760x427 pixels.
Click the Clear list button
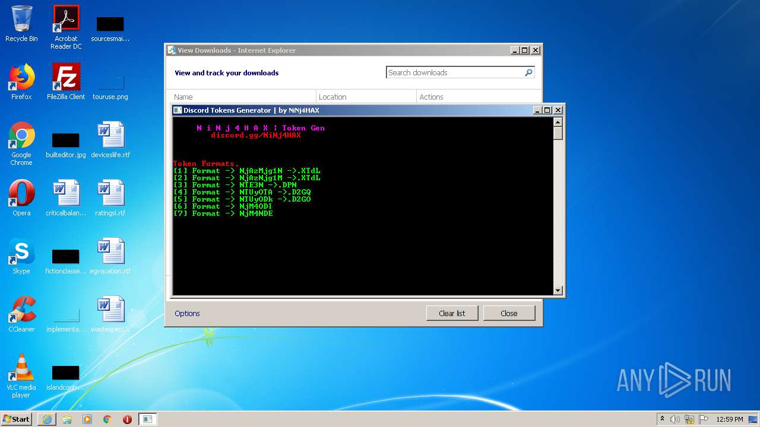tap(452, 313)
